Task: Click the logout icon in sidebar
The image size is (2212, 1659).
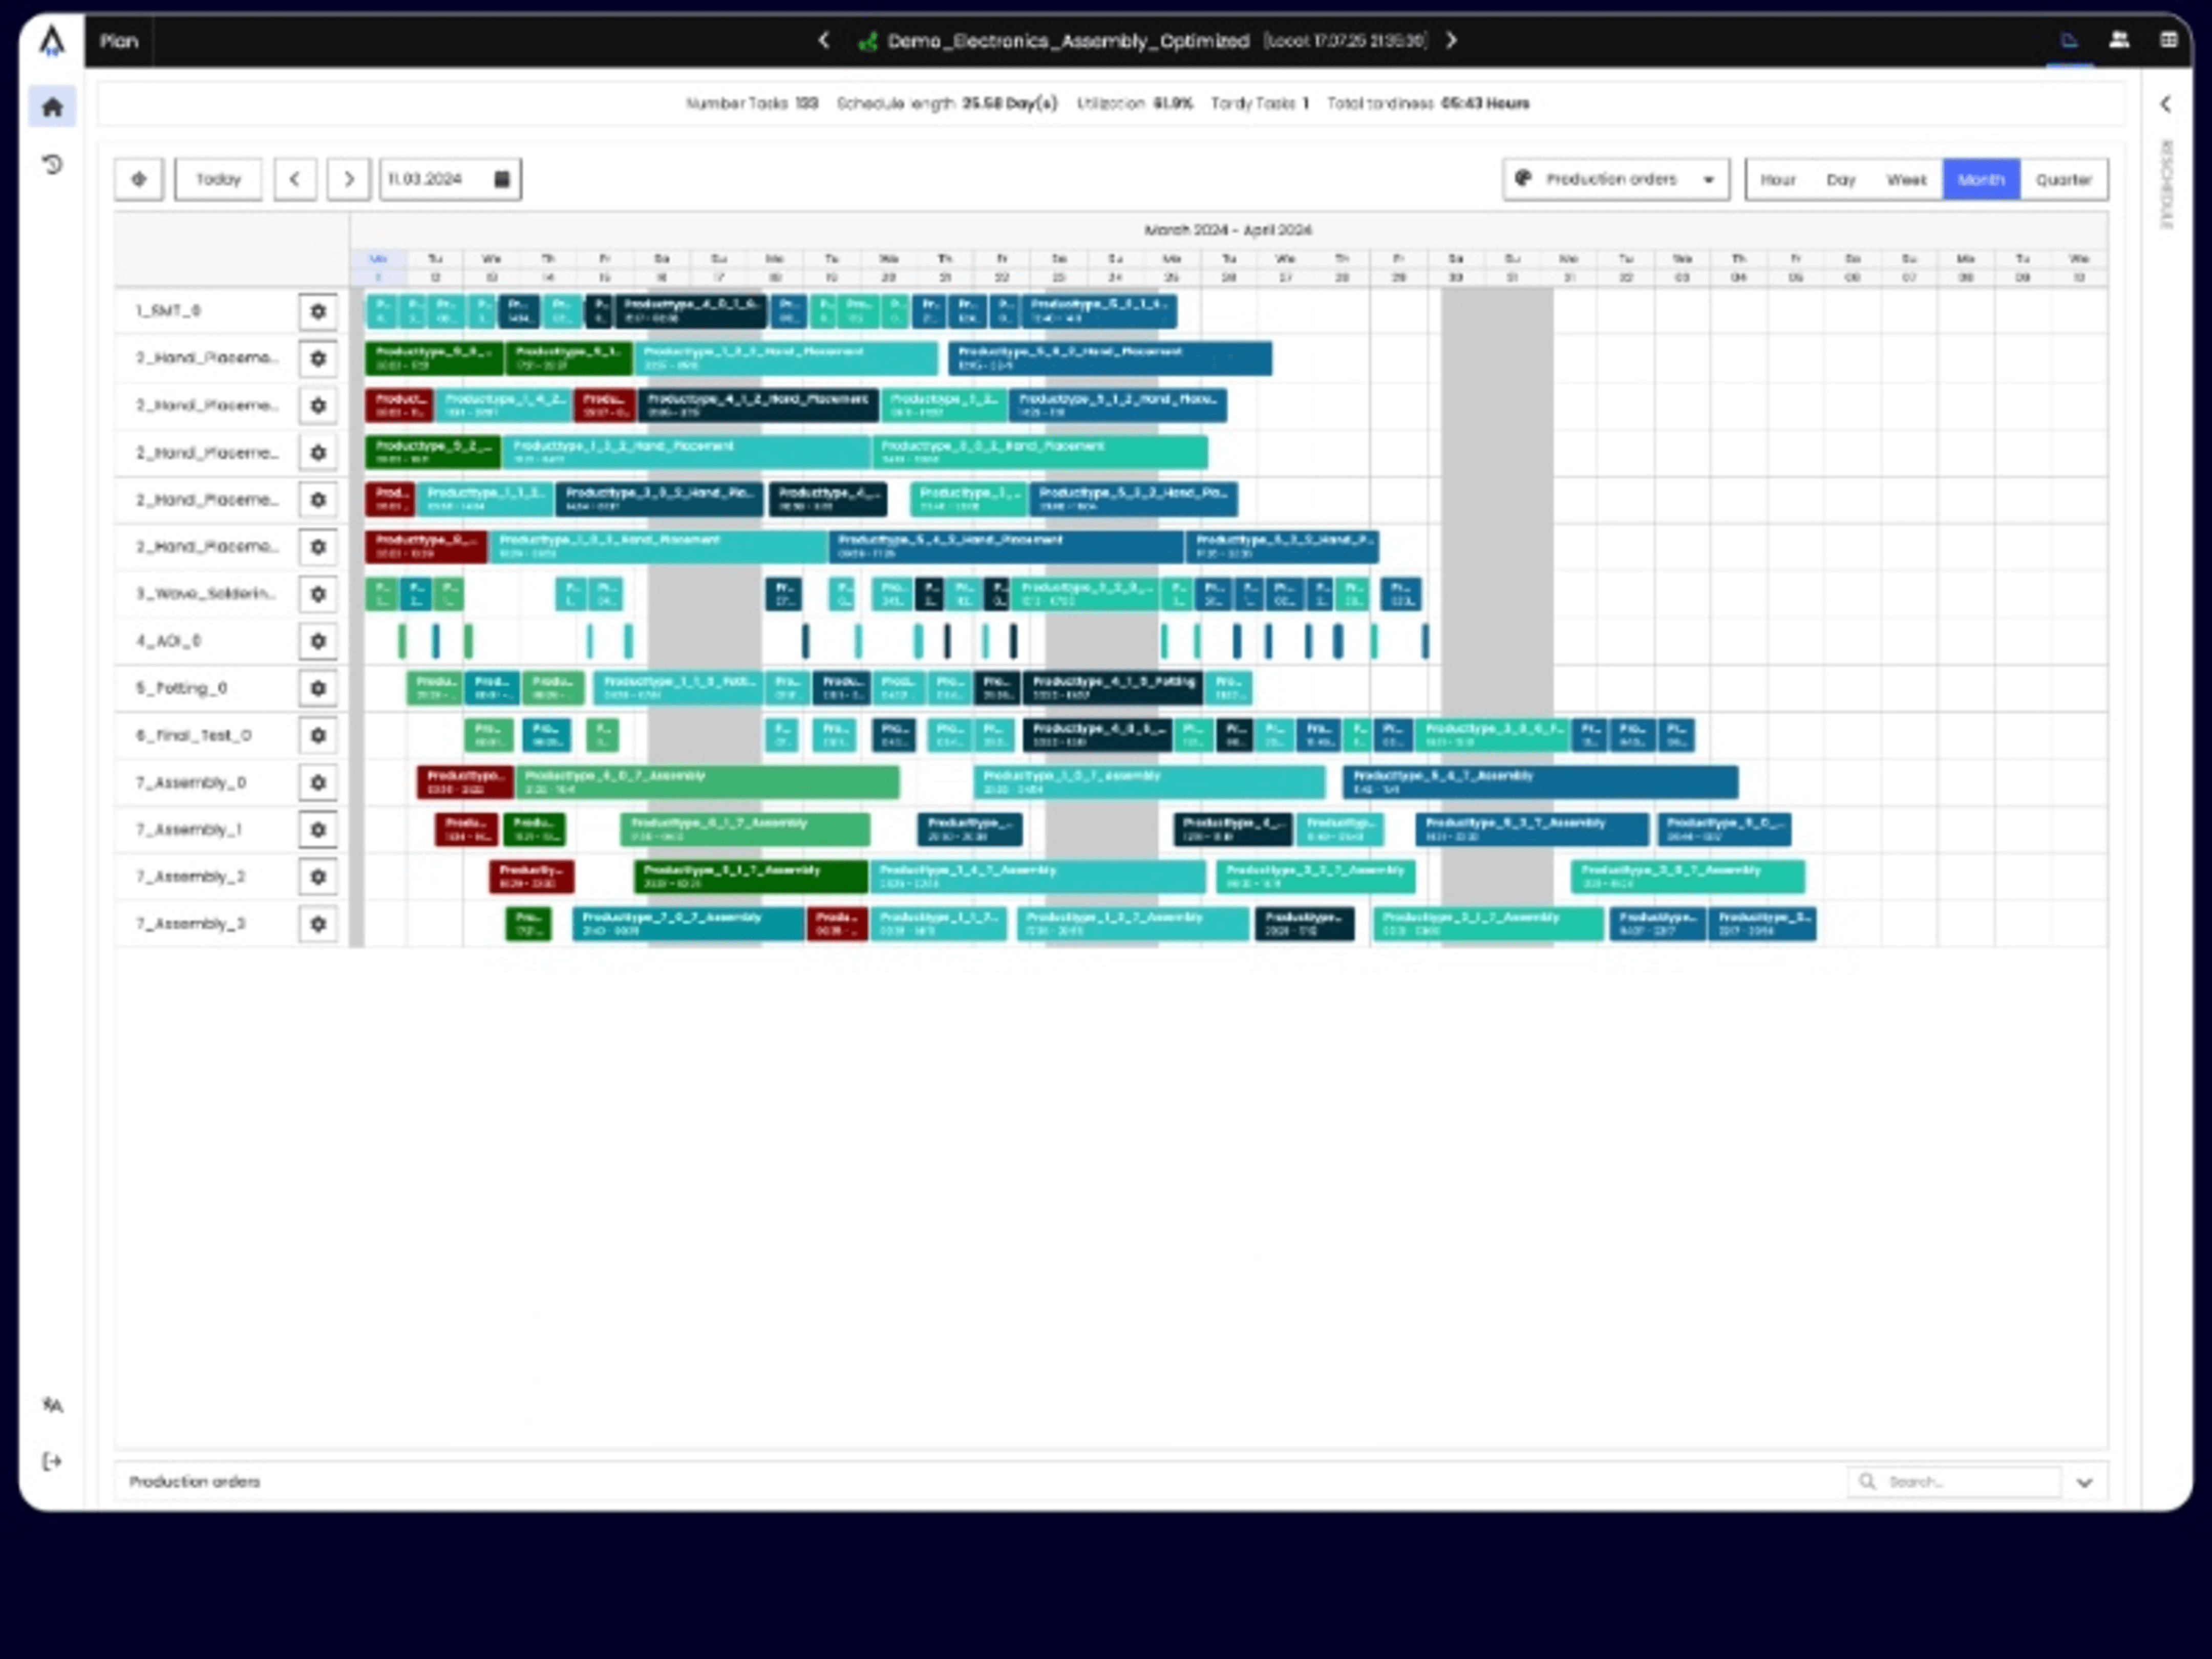Action: pyautogui.click(x=52, y=1462)
